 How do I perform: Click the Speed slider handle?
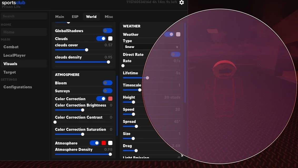(x=133, y=114)
